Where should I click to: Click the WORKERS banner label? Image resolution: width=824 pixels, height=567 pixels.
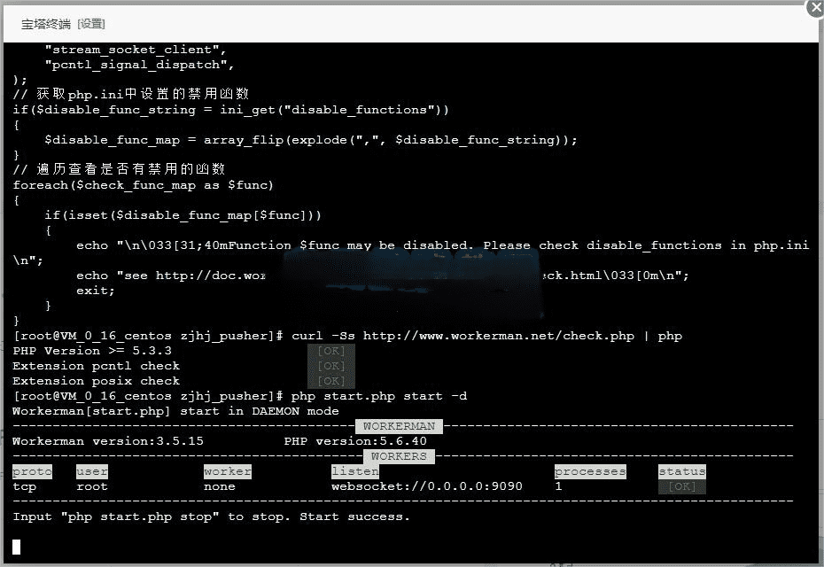pyautogui.click(x=399, y=456)
